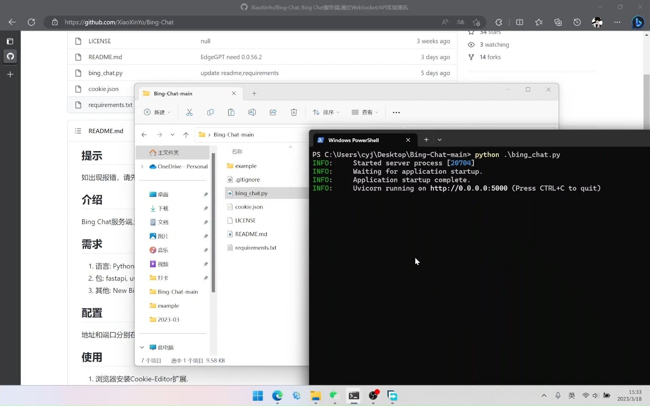The width and height of the screenshot is (650, 406).
Task: Expand the 排序 sort dropdown
Action: (x=326, y=112)
